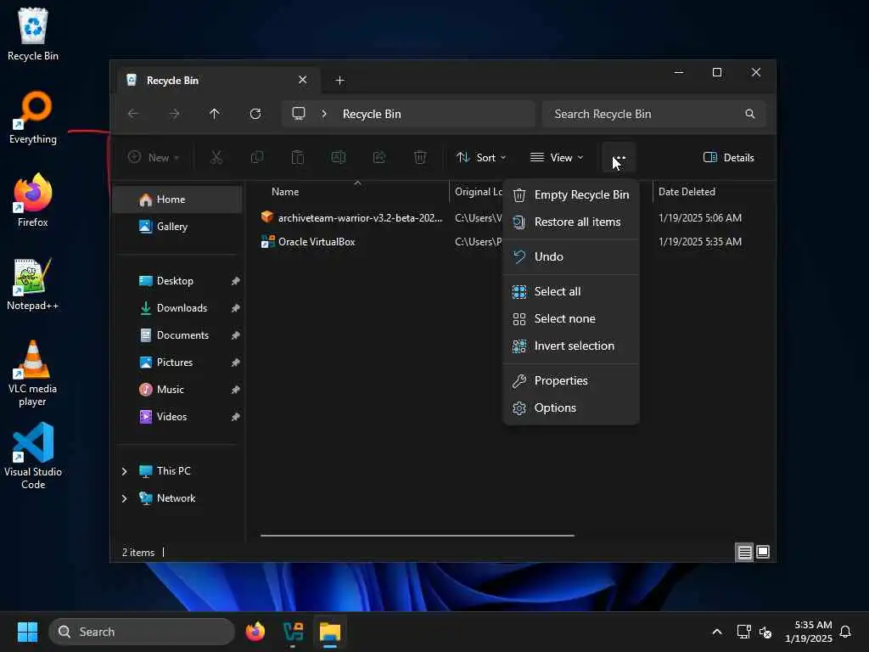This screenshot has height=652, width=869.
Task: Open Notepad++ desktop shortcut
Action: 33,284
